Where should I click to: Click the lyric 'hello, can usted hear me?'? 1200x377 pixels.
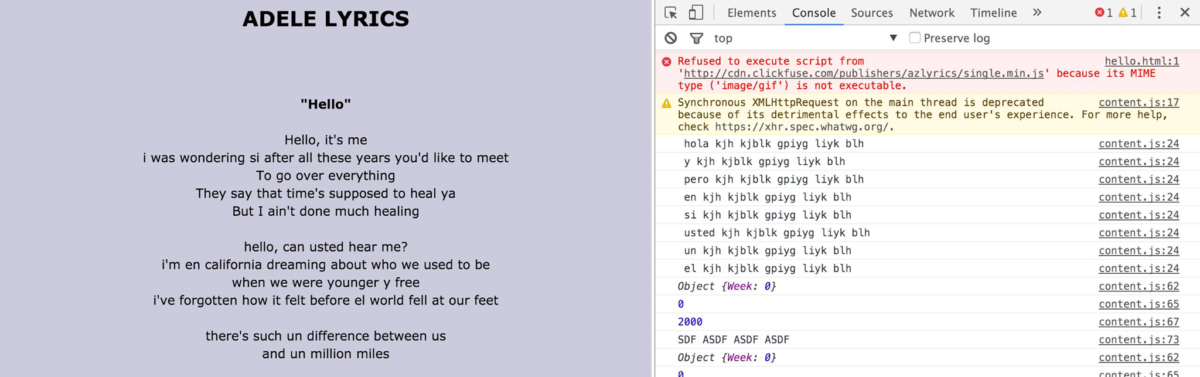pyautogui.click(x=326, y=247)
